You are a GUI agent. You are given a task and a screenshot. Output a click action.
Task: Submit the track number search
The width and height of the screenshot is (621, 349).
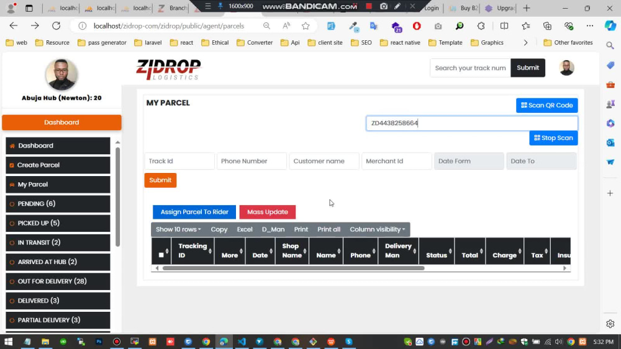(x=527, y=68)
